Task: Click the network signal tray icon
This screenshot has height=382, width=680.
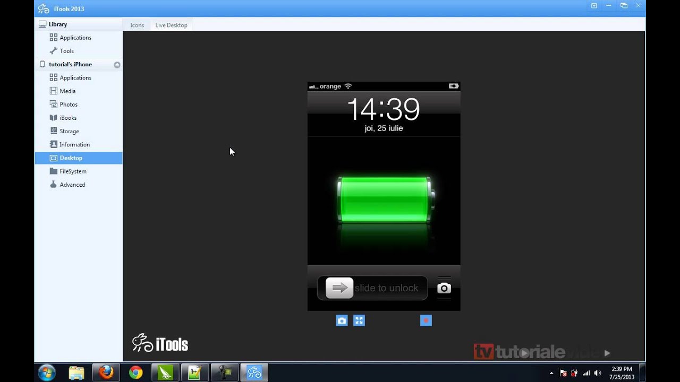Action: (x=586, y=373)
